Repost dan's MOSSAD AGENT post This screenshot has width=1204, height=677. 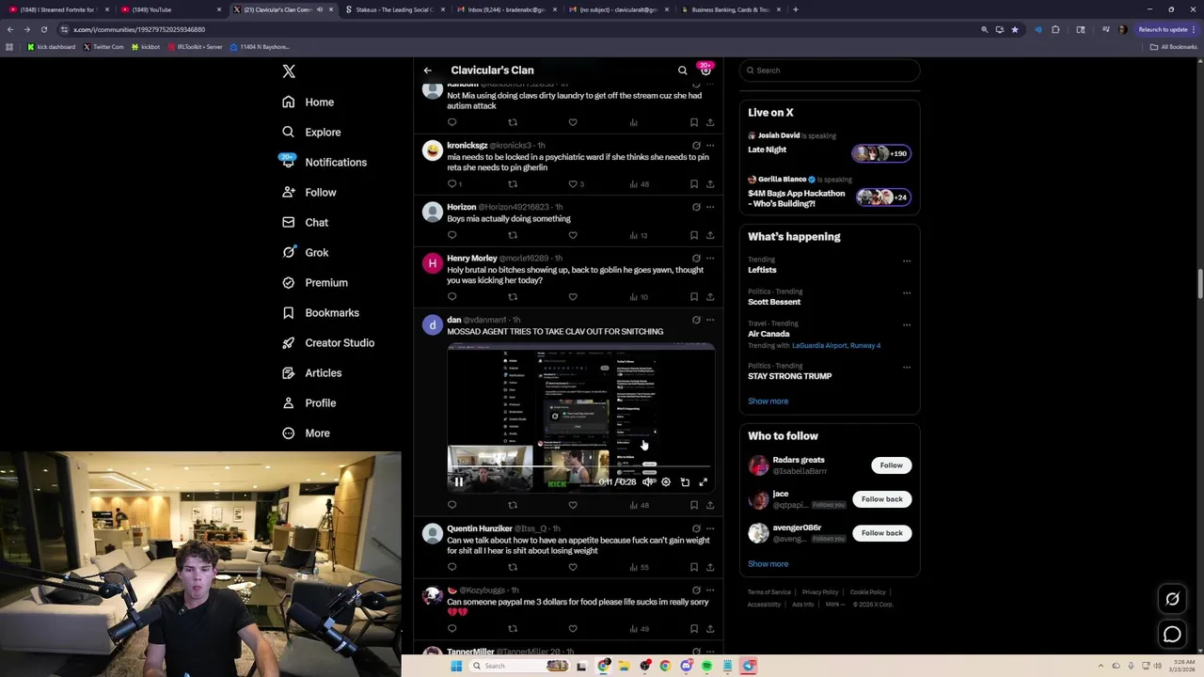coord(513,505)
